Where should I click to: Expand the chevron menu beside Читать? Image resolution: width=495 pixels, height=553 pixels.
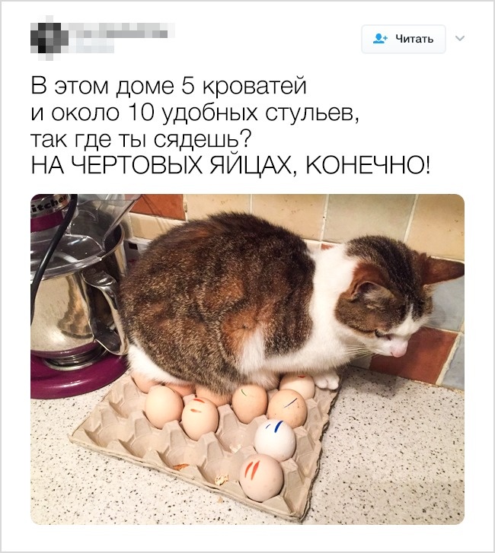[x=460, y=39]
